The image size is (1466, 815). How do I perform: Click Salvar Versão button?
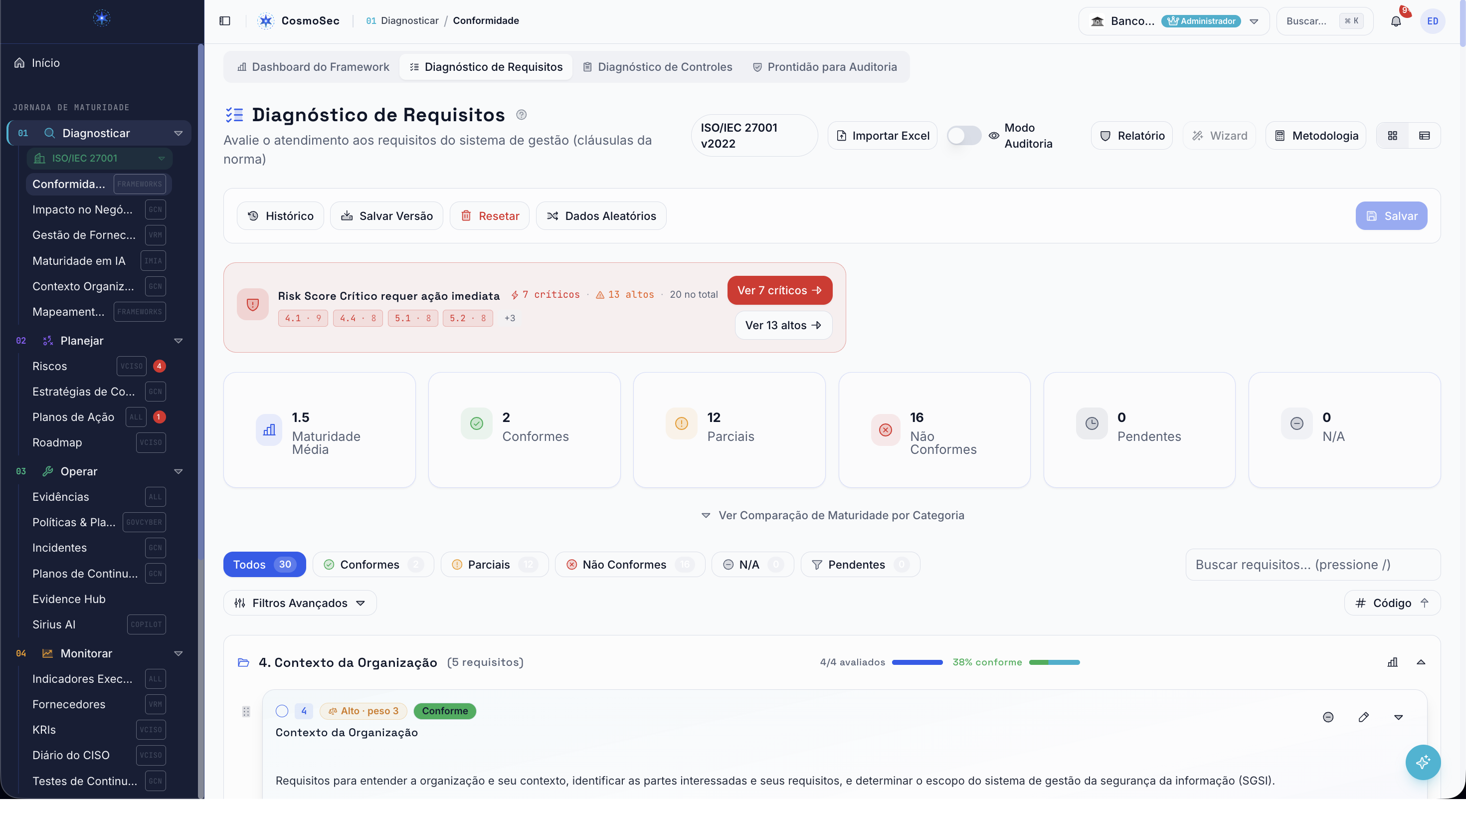click(386, 215)
